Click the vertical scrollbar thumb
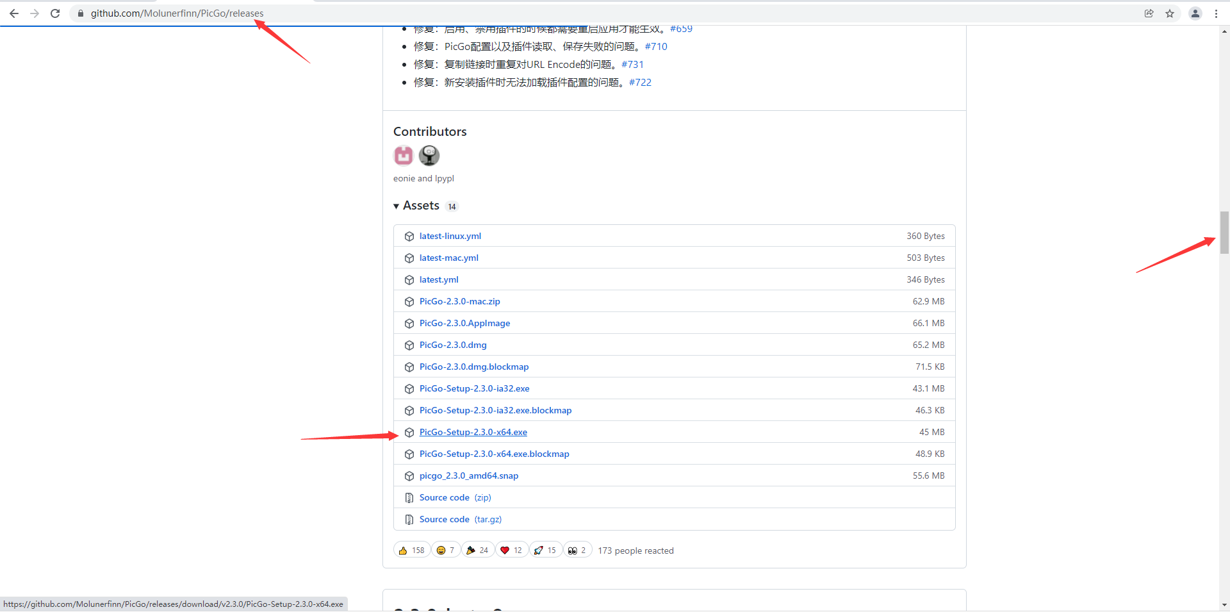 1224,233
